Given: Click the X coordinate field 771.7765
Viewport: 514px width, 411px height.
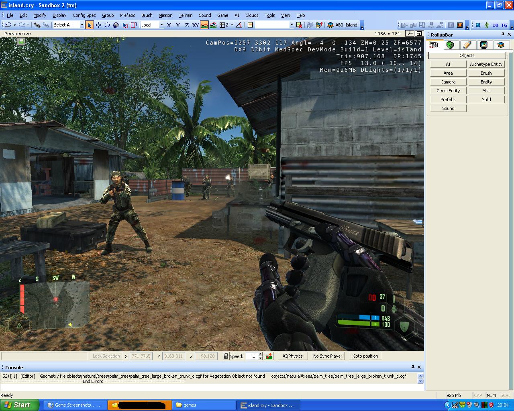Looking at the screenshot, I should coord(141,356).
